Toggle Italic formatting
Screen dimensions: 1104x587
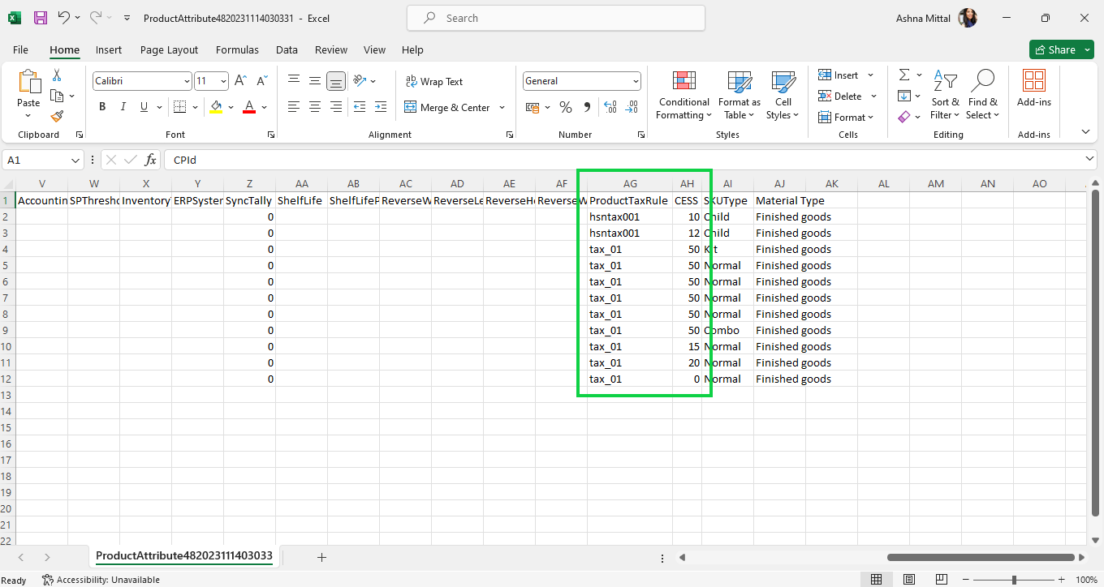pos(123,107)
